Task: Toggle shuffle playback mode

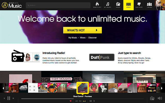Action: pyautogui.click(x=76, y=101)
